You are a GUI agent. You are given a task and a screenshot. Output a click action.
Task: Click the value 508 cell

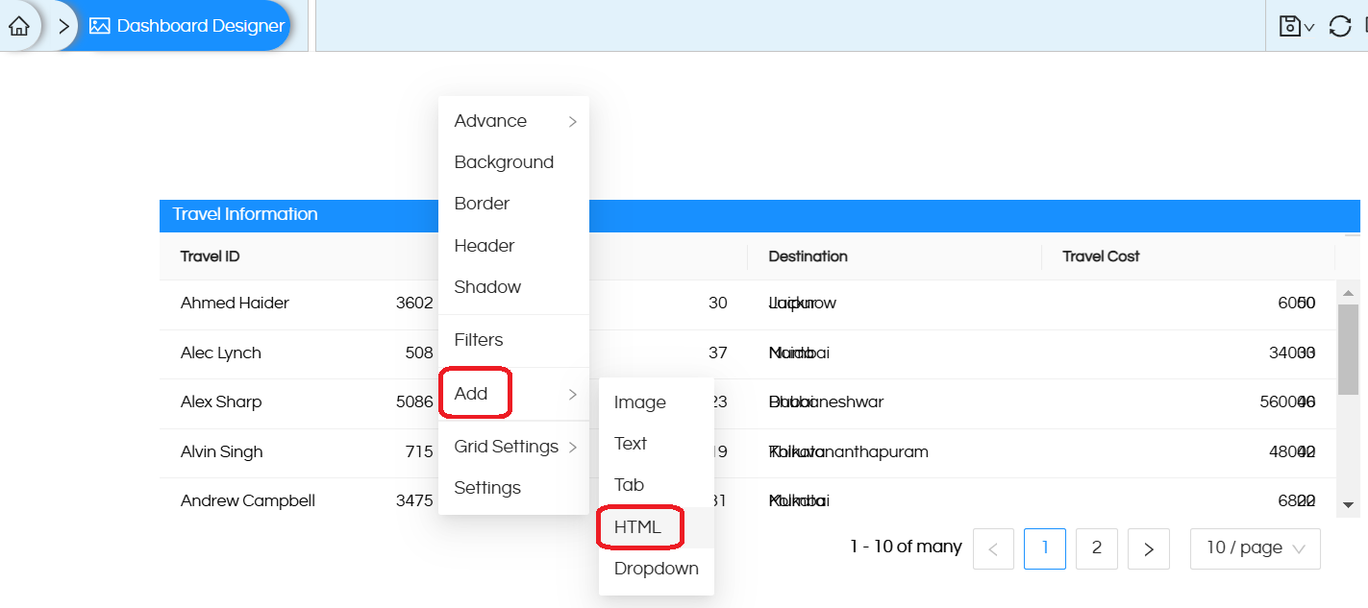[419, 353]
